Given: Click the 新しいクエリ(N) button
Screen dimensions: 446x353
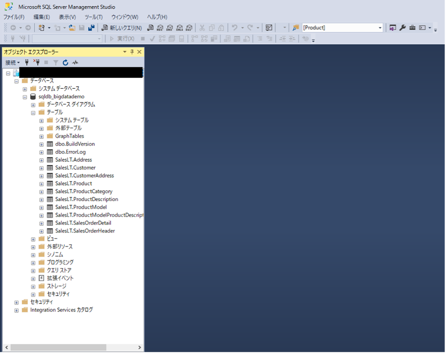Looking at the screenshot, I should (122, 28).
